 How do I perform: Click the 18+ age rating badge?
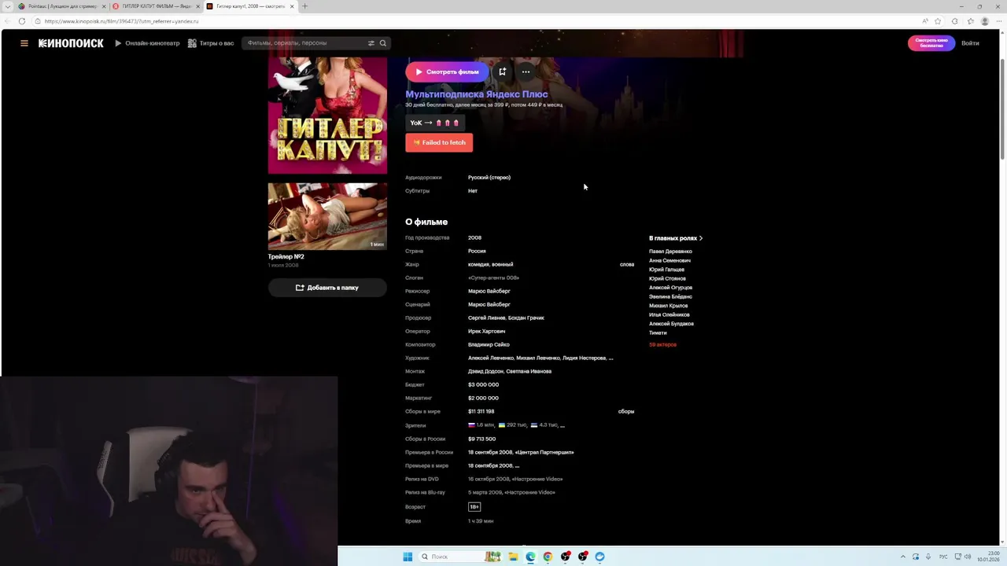point(474,507)
